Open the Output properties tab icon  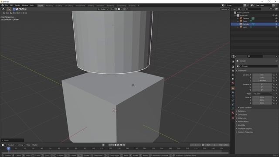coord(233,71)
